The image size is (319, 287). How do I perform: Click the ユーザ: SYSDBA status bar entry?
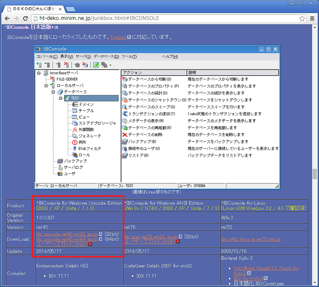201,186
